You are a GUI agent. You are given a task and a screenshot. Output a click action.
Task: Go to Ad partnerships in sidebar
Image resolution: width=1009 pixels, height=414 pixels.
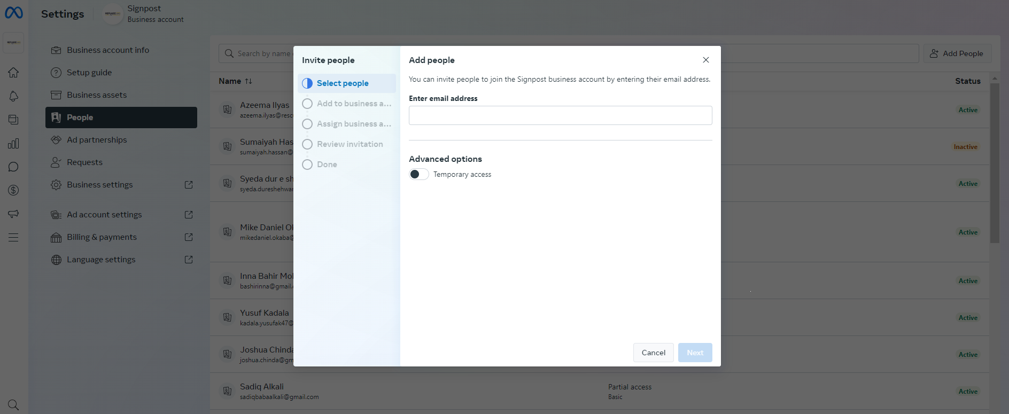click(97, 140)
